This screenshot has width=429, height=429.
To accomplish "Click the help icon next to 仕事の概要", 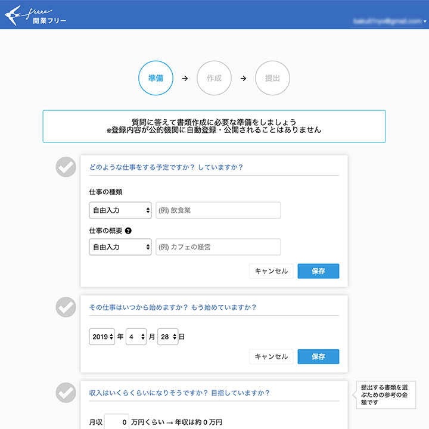I will pos(128,231).
